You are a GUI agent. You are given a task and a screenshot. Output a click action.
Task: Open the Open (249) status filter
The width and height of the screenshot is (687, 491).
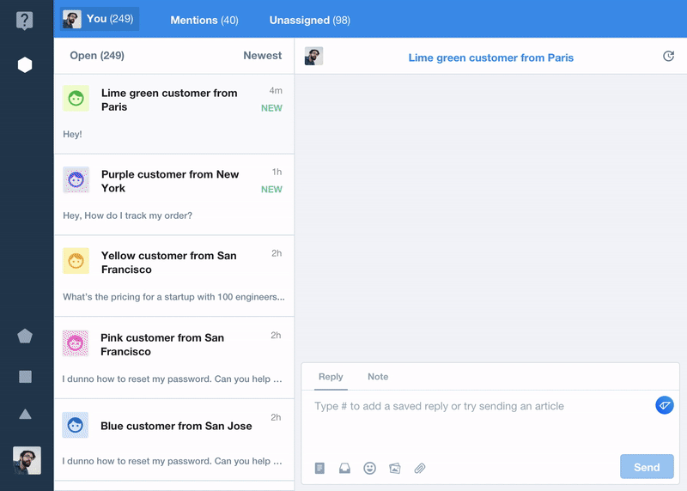97,56
